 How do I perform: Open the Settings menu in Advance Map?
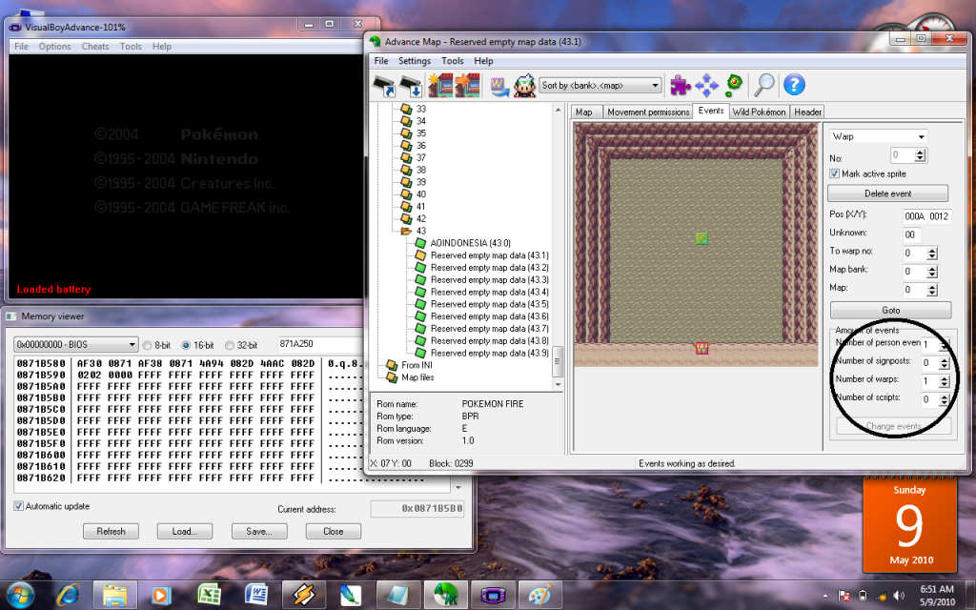pyautogui.click(x=415, y=61)
